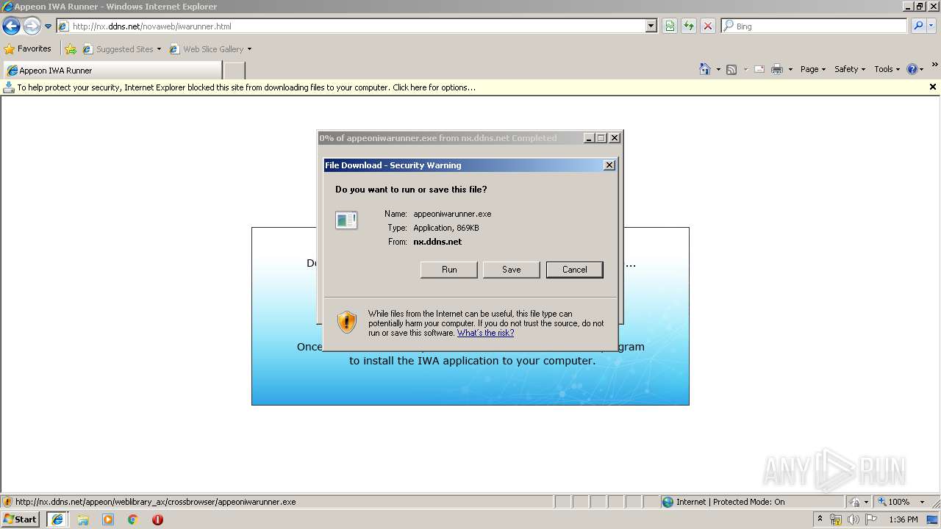
Task: Open the "What's the risk?" link
Action: [x=485, y=333]
